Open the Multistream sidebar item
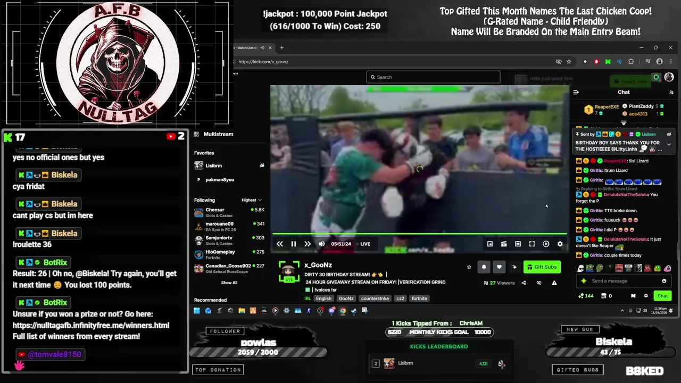The height and width of the screenshot is (383, 681). point(214,134)
